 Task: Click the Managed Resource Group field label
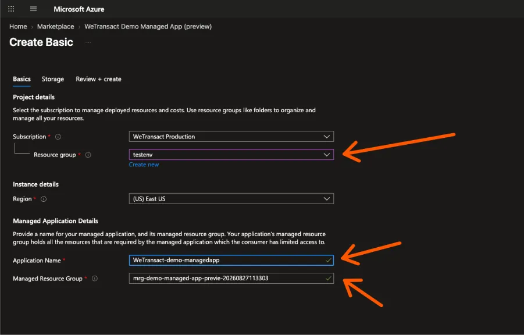48,279
